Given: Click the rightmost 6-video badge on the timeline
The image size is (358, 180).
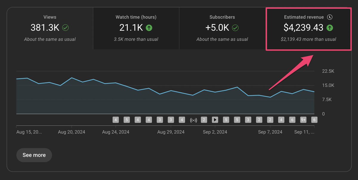Looking at the screenshot, I should tap(314, 120).
